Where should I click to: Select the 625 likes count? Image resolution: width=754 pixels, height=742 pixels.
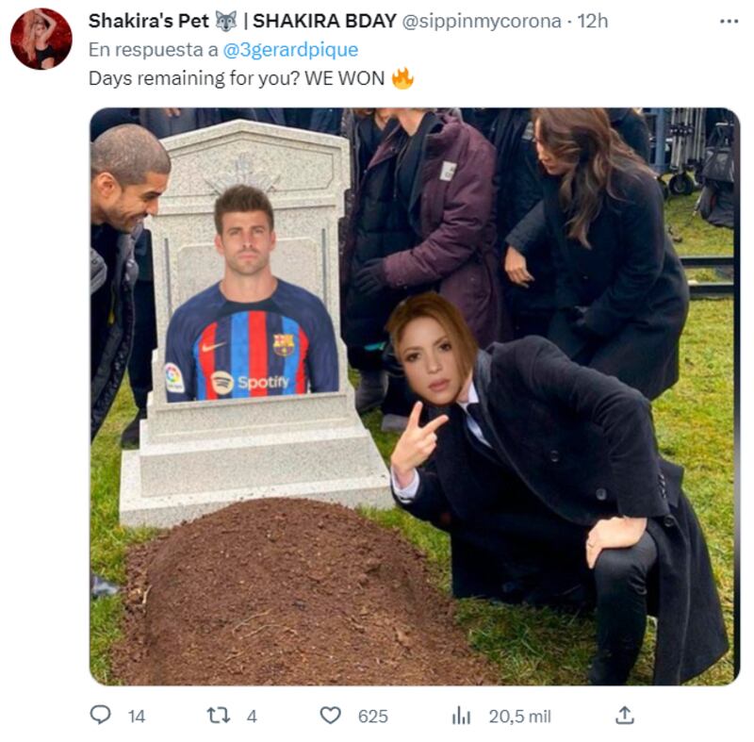click(x=372, y=717)
